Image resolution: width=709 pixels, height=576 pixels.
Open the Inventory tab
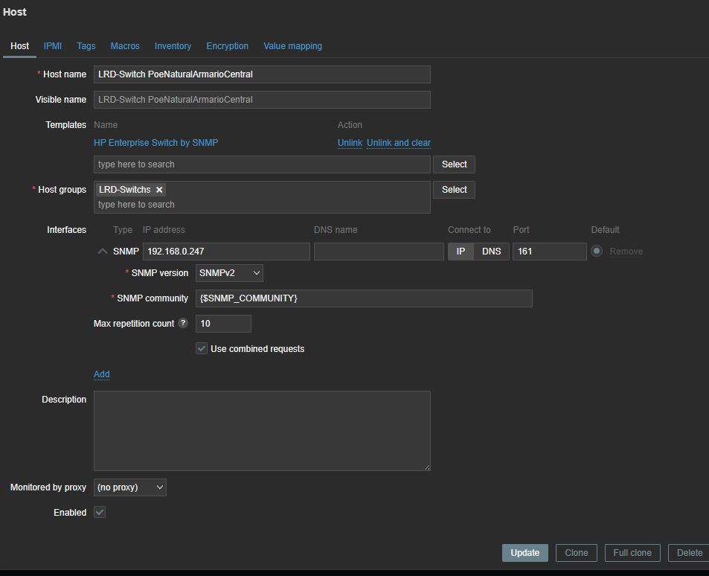(173, 46)
